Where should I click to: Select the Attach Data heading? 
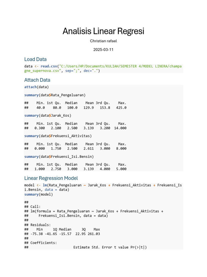pyautogui.click(x=37, y=80)
